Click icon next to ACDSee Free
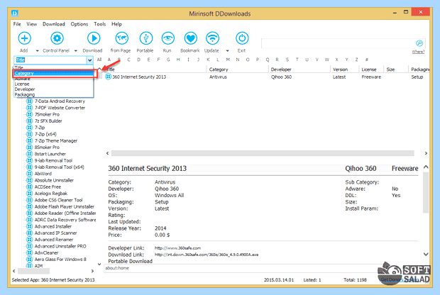The width and height of the screenshot is (440, 295). coord(30,187)
